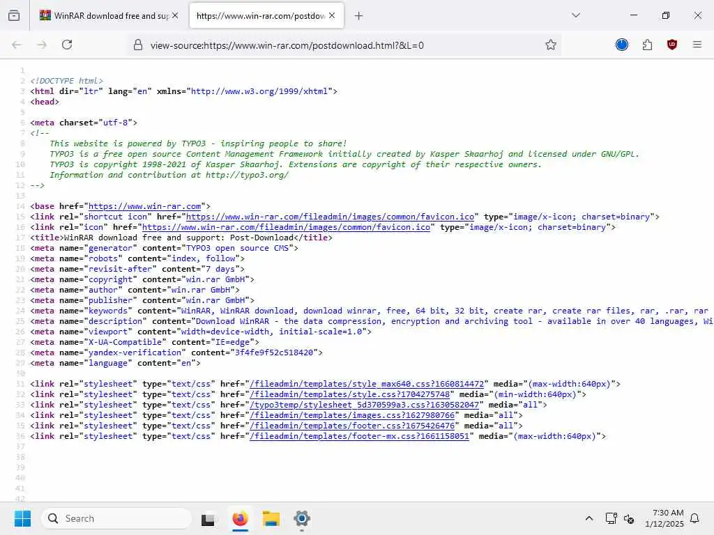Click the robots "index, follow" value
This screenshot has width=714, height=535.
(x=203, y=259)
